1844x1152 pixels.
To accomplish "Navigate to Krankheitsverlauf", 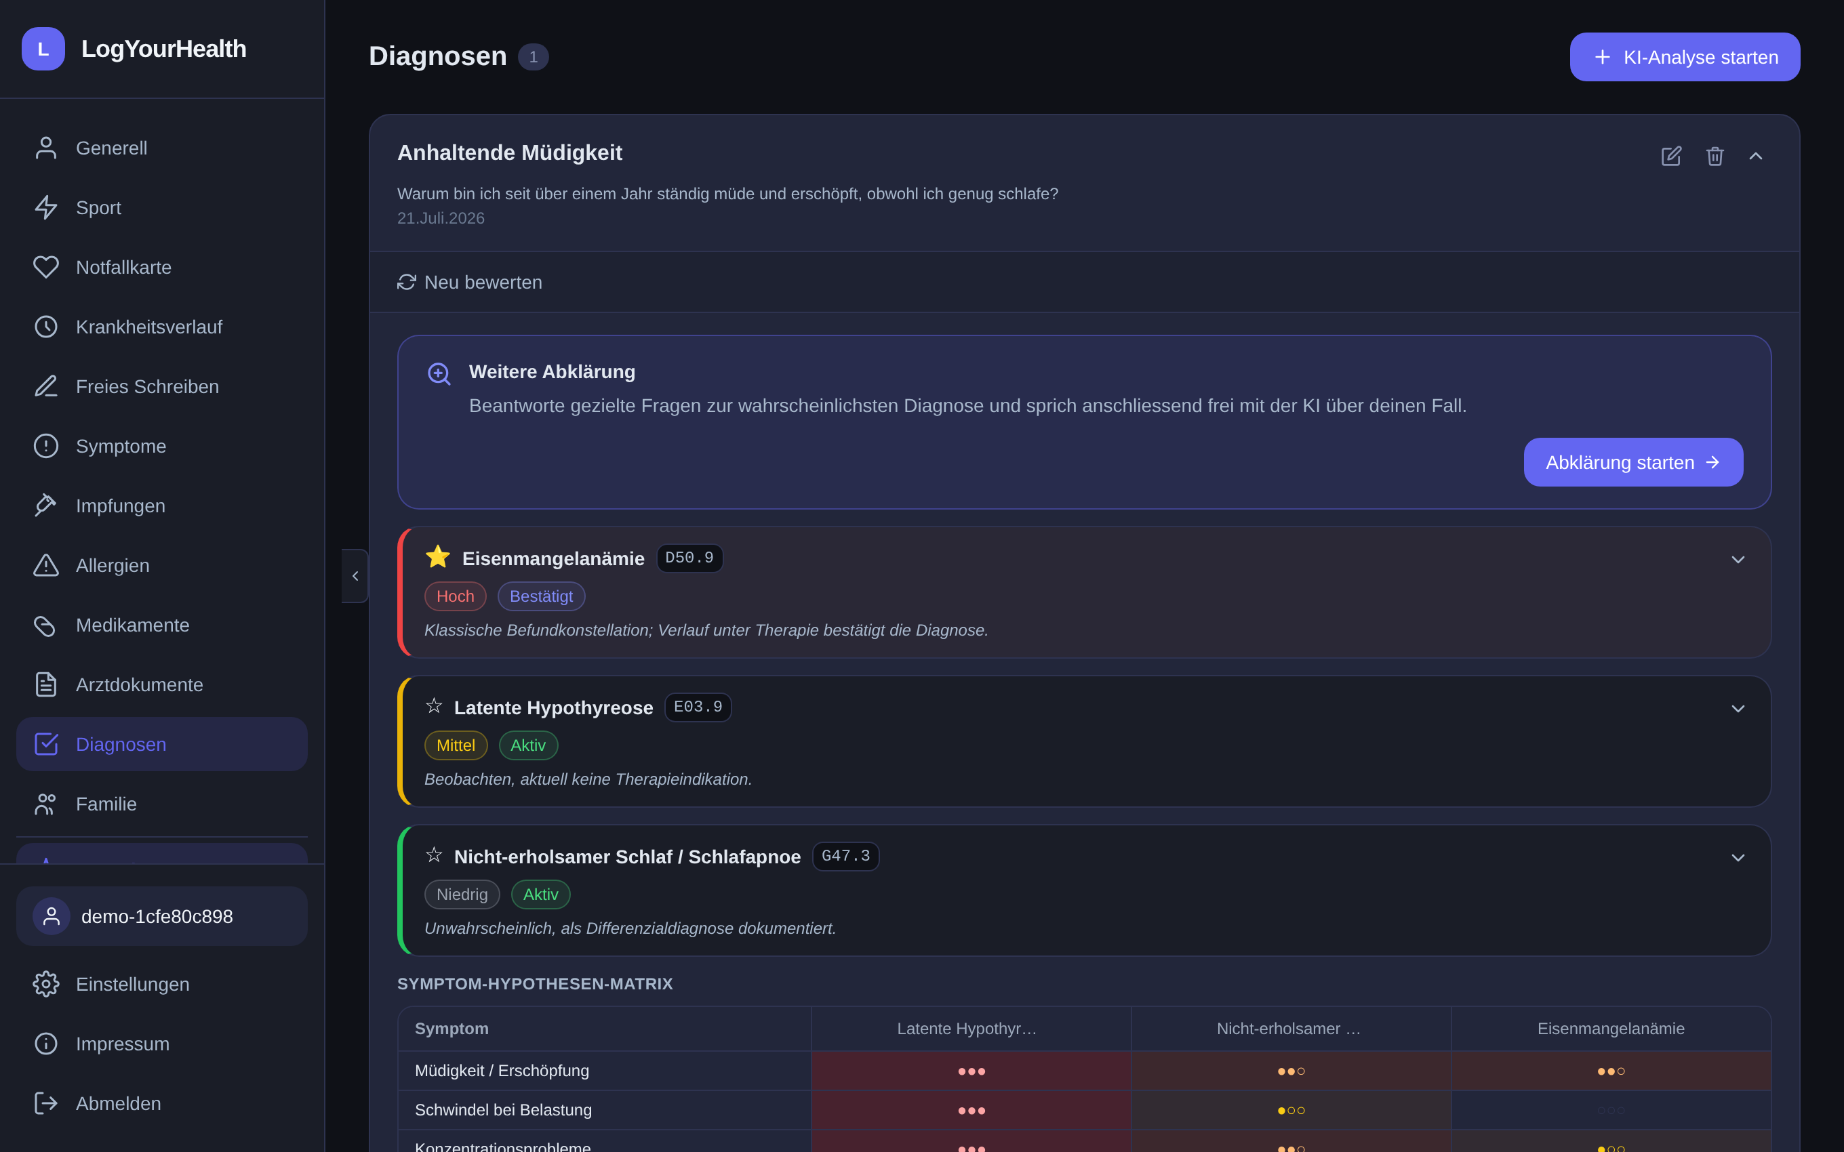I will click(x=161, y=327).
